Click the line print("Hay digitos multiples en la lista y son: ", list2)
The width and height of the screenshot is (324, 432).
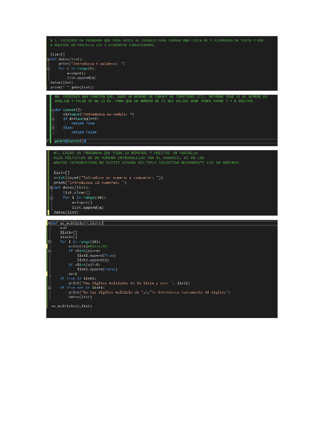(x=129, y=283)
